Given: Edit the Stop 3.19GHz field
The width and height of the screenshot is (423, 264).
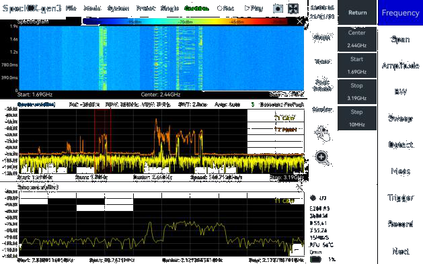Looking at the screenshot, I should (x=357, y=92).
